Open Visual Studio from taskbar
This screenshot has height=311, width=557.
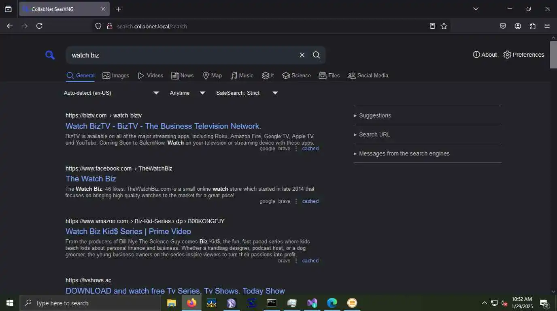point(312,303)
